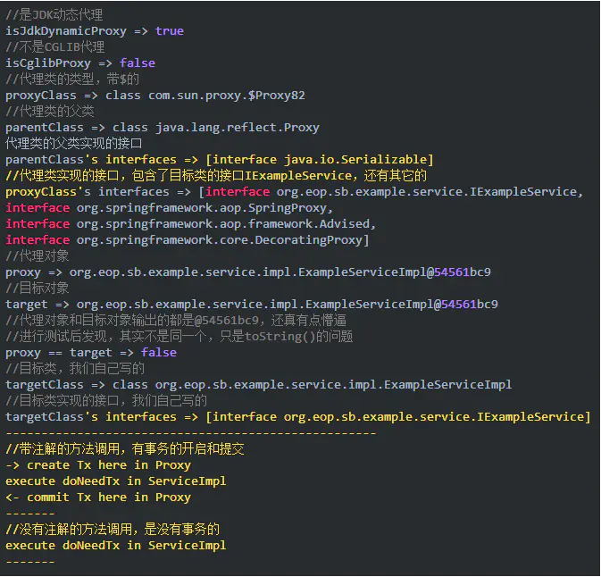Click the '<- commit Tx here in Proxy' line
This screenshot has height=577, width=601.
(x=98, y=498)
